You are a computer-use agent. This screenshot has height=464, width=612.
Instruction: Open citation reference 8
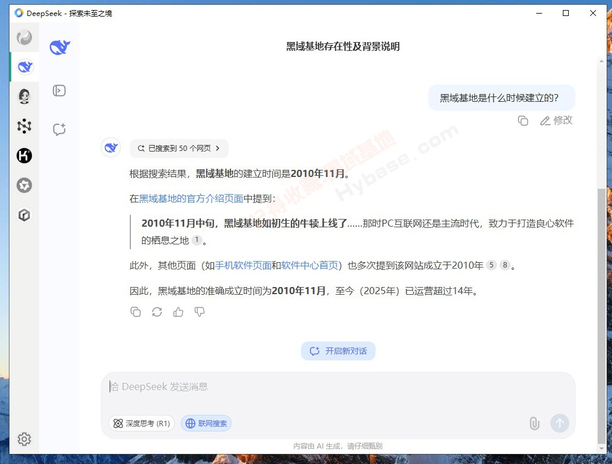[x=505, y=265]
